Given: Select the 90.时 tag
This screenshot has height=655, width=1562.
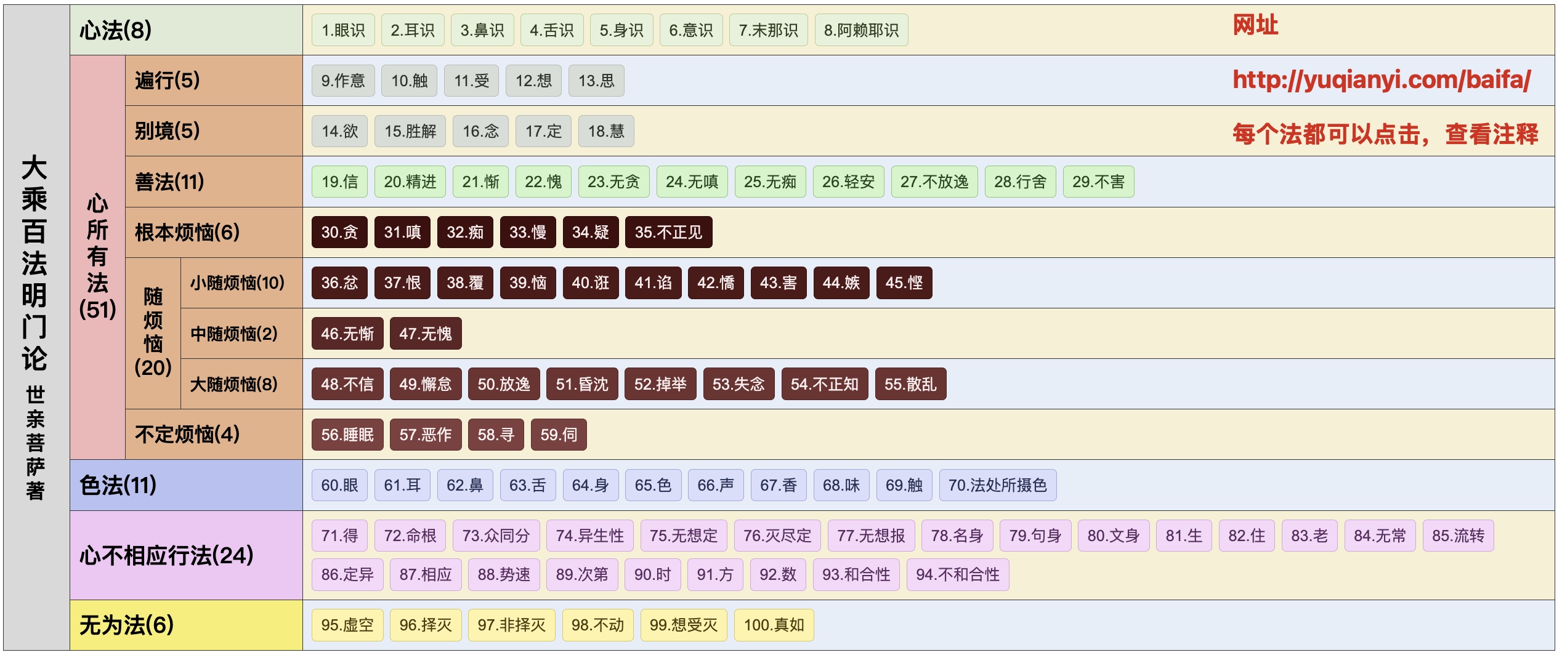Looking at the screenshot, I should [652, 574].
